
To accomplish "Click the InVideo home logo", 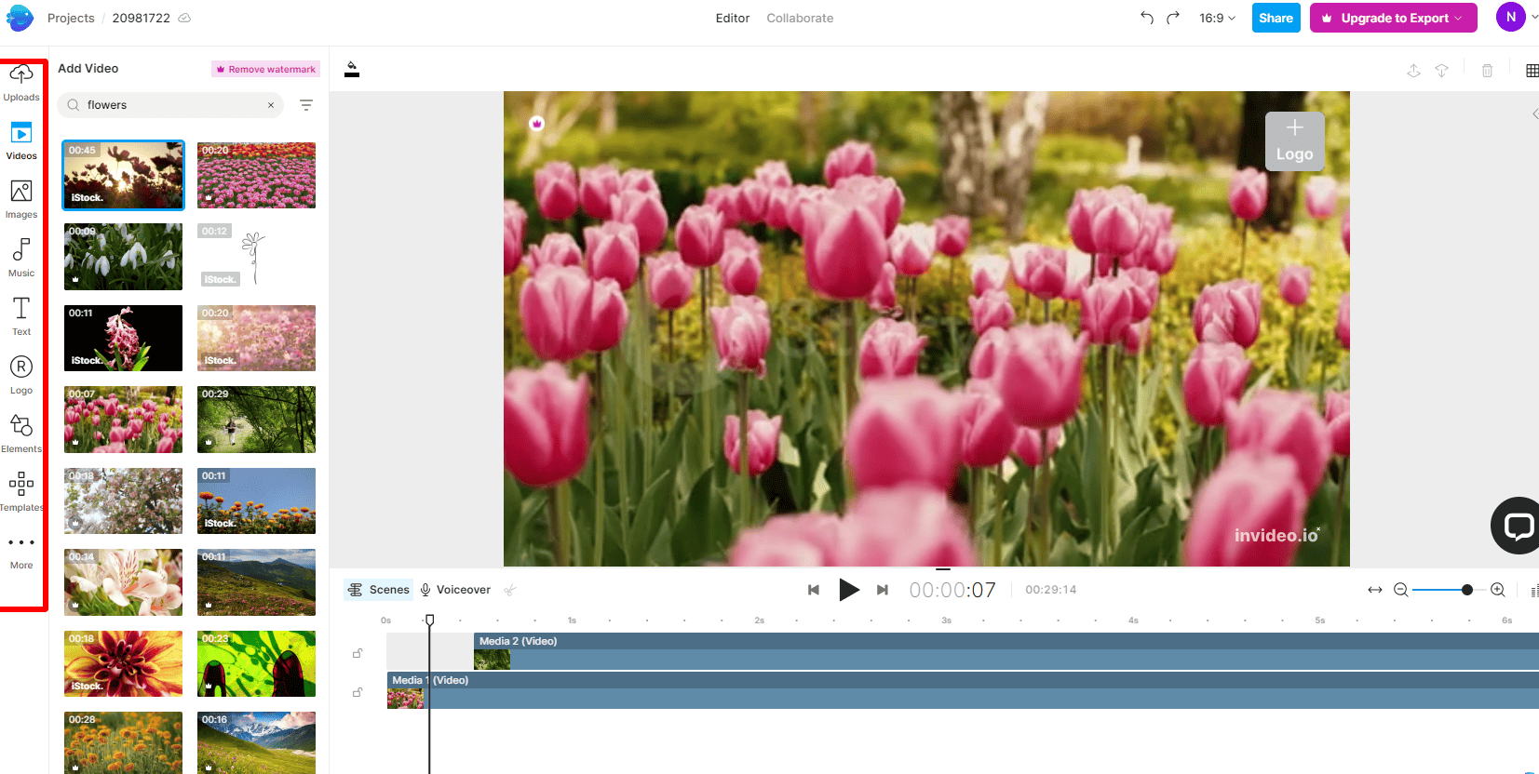I will (20, 18).
